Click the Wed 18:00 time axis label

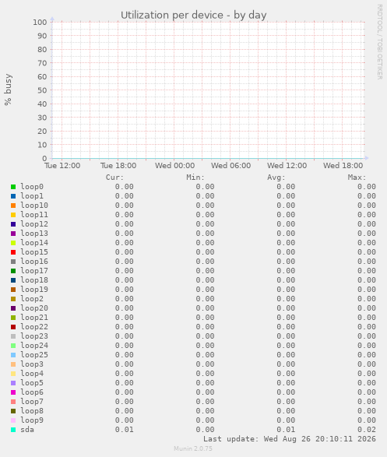click(x=343, y=166)
